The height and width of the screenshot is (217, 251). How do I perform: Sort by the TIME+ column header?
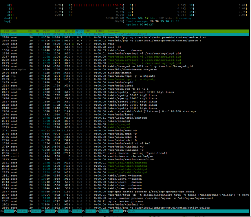point(100,31)
